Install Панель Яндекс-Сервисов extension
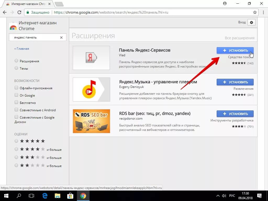Image resolution: width=268 pixels, height=201 pixels. coord(235,51)
